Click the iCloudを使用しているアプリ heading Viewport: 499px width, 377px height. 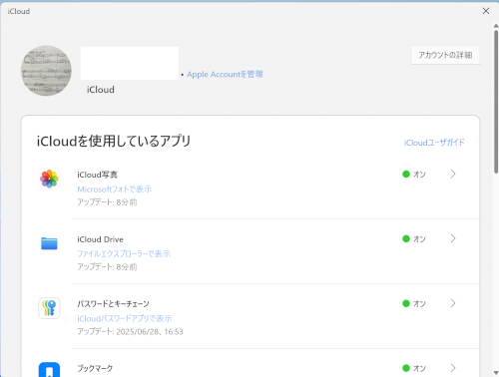click(114, 141)
